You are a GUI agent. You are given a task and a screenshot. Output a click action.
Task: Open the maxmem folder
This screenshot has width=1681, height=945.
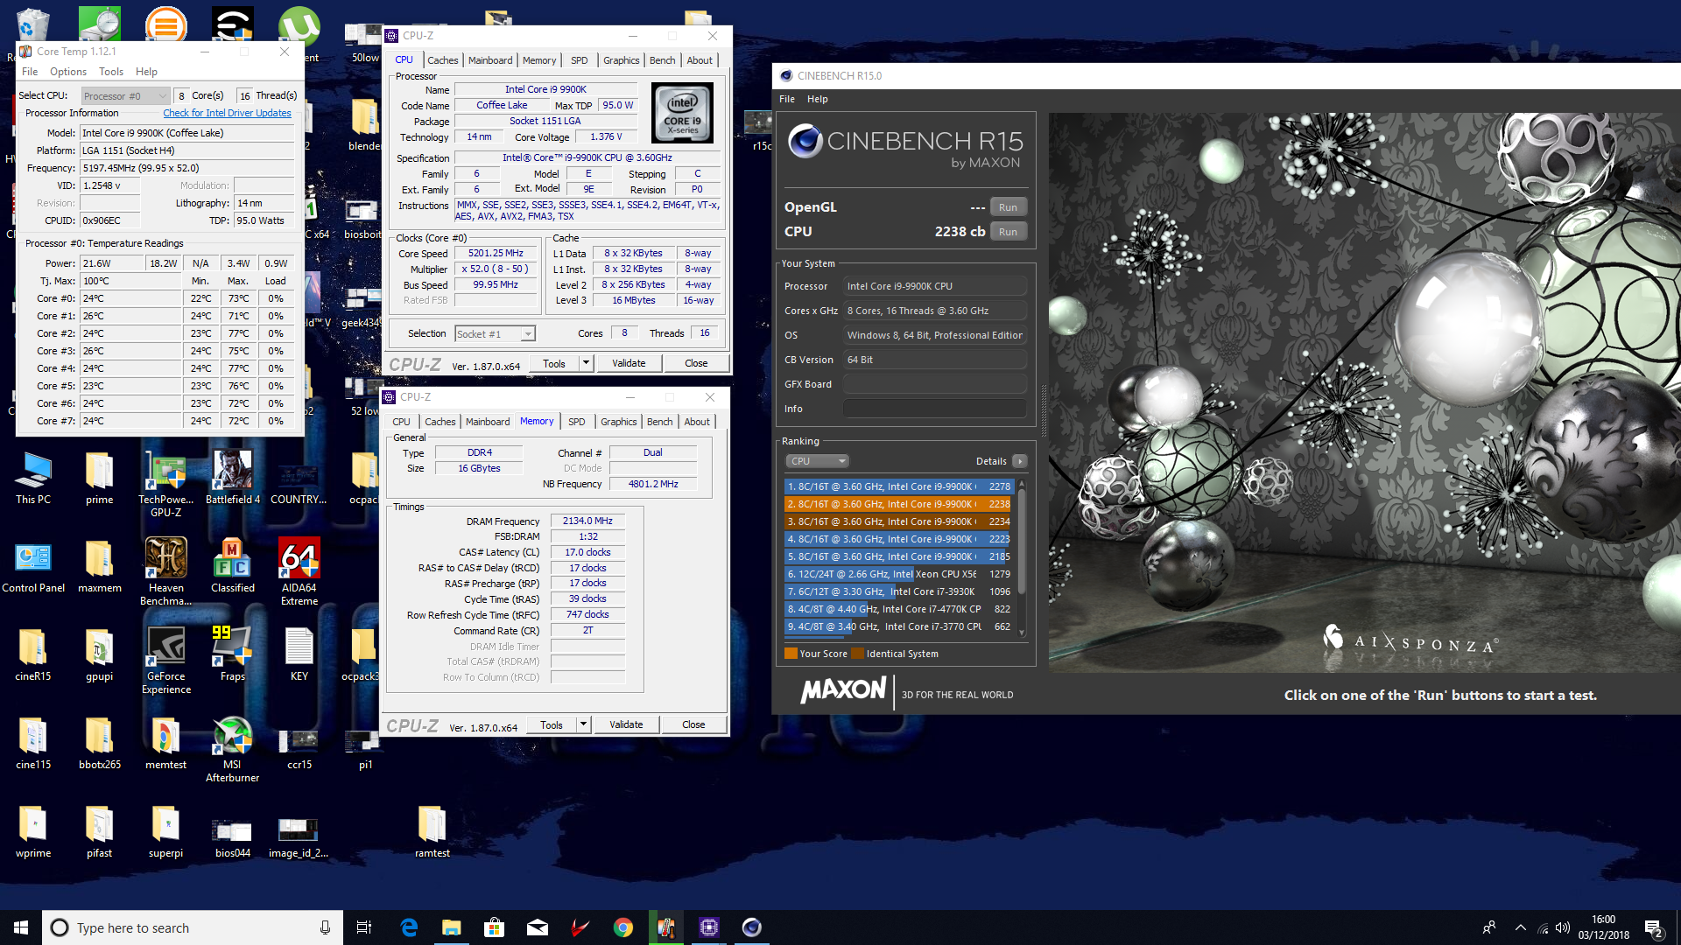click(x=99, y=567)
